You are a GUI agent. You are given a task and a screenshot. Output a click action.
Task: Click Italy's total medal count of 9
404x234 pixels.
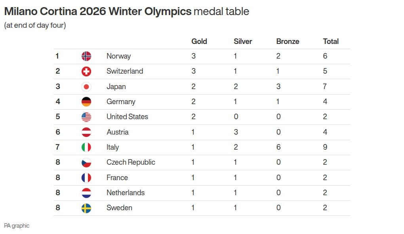click(325, 147)
